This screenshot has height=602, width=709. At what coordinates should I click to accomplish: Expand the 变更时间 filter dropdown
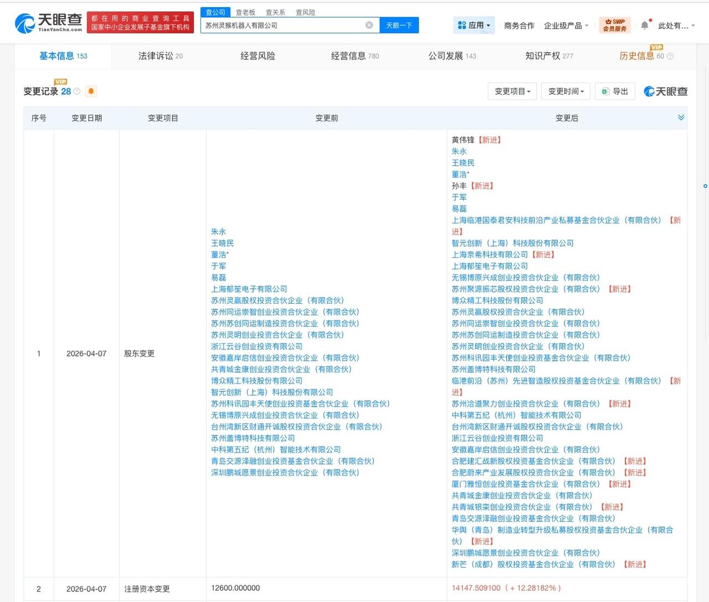(x=566, y=91)
